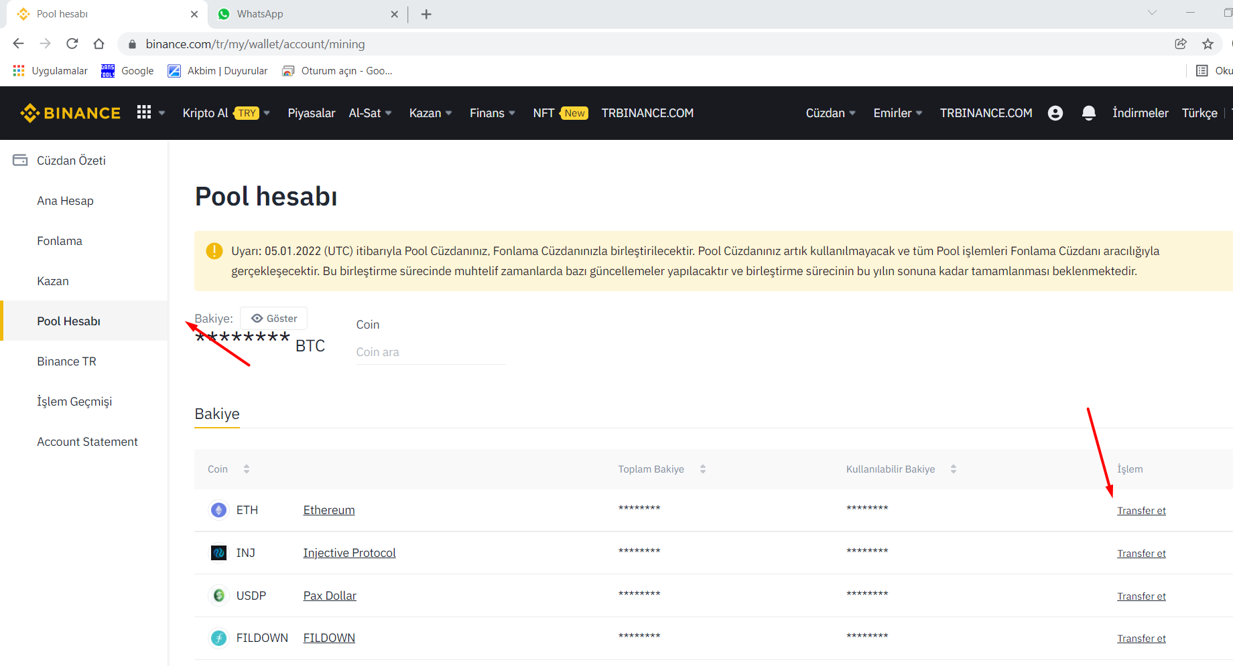
Task: Open the user account profile icon
Action: click(1055, 113)
